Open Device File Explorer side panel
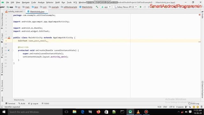 (202, 89)
